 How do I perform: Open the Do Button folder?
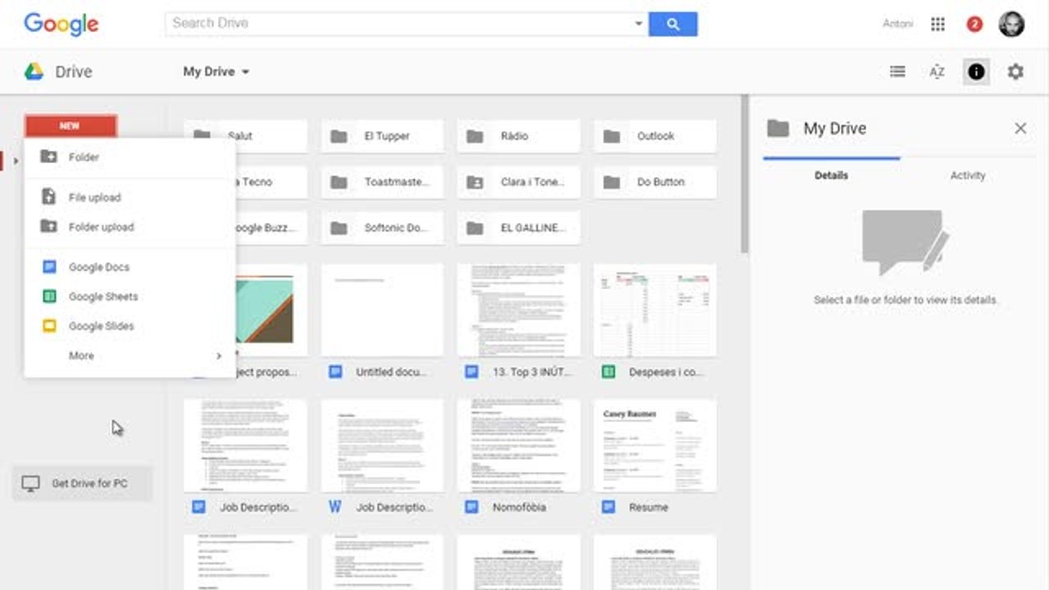pyautogui.click(x=655, y=182)
